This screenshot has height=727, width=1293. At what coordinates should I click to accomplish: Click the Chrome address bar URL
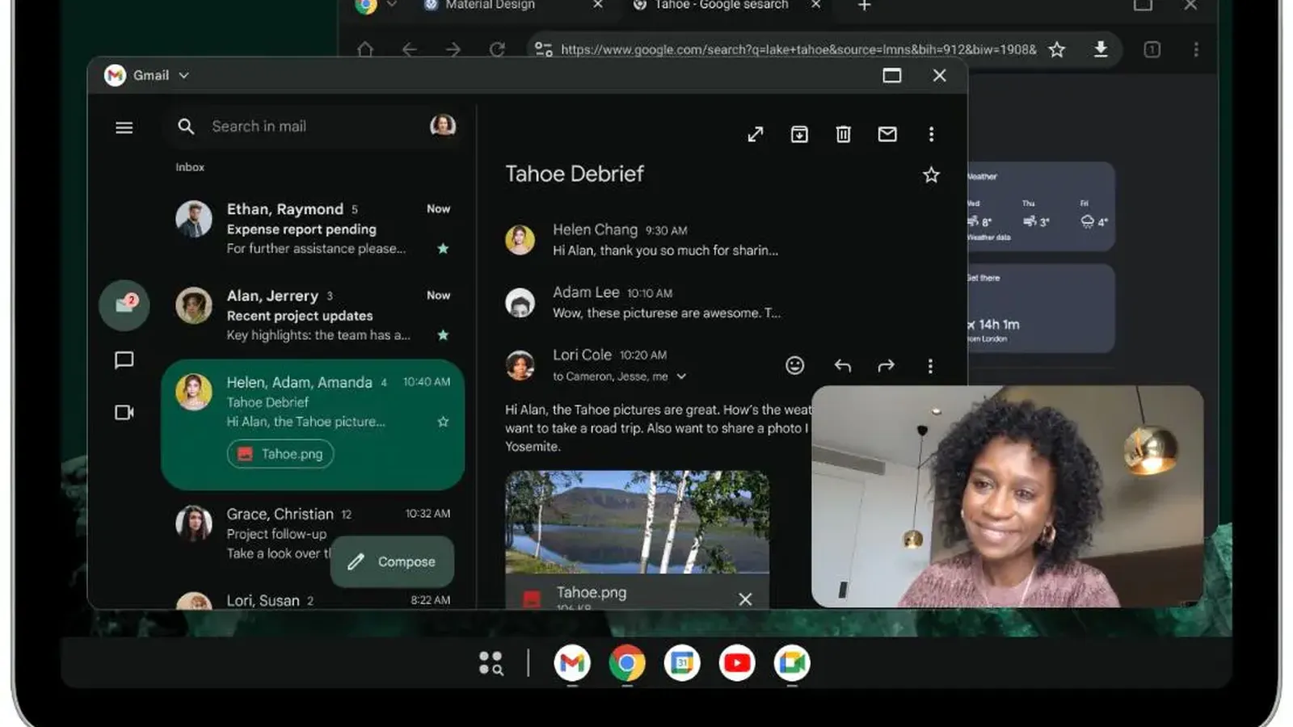[x=798, y=49]
